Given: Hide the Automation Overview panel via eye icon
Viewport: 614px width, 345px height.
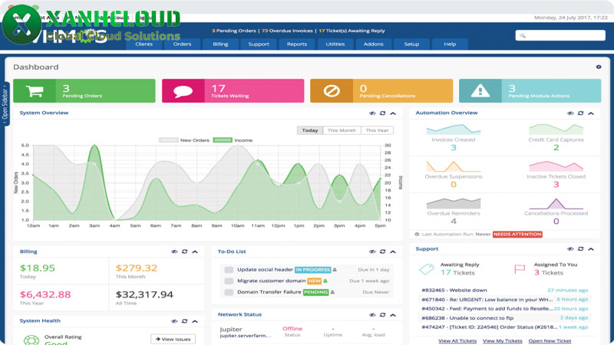Looking at the screenshot, I should coord(570,113).
